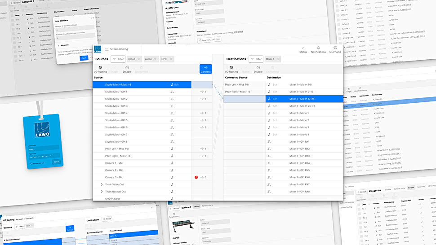Viewport: 436px width, 245px height.
Task: Remove the Audio filter chip
Action: coord(155,59)
